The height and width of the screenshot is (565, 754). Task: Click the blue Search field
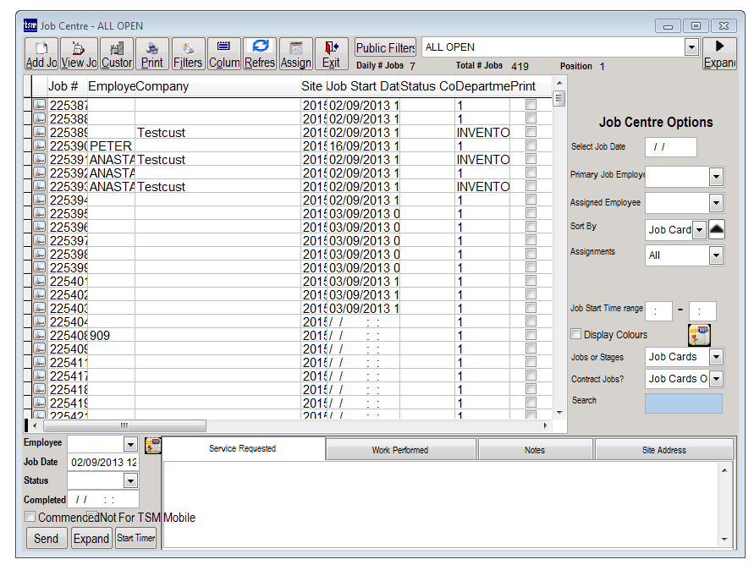[684, 403]
